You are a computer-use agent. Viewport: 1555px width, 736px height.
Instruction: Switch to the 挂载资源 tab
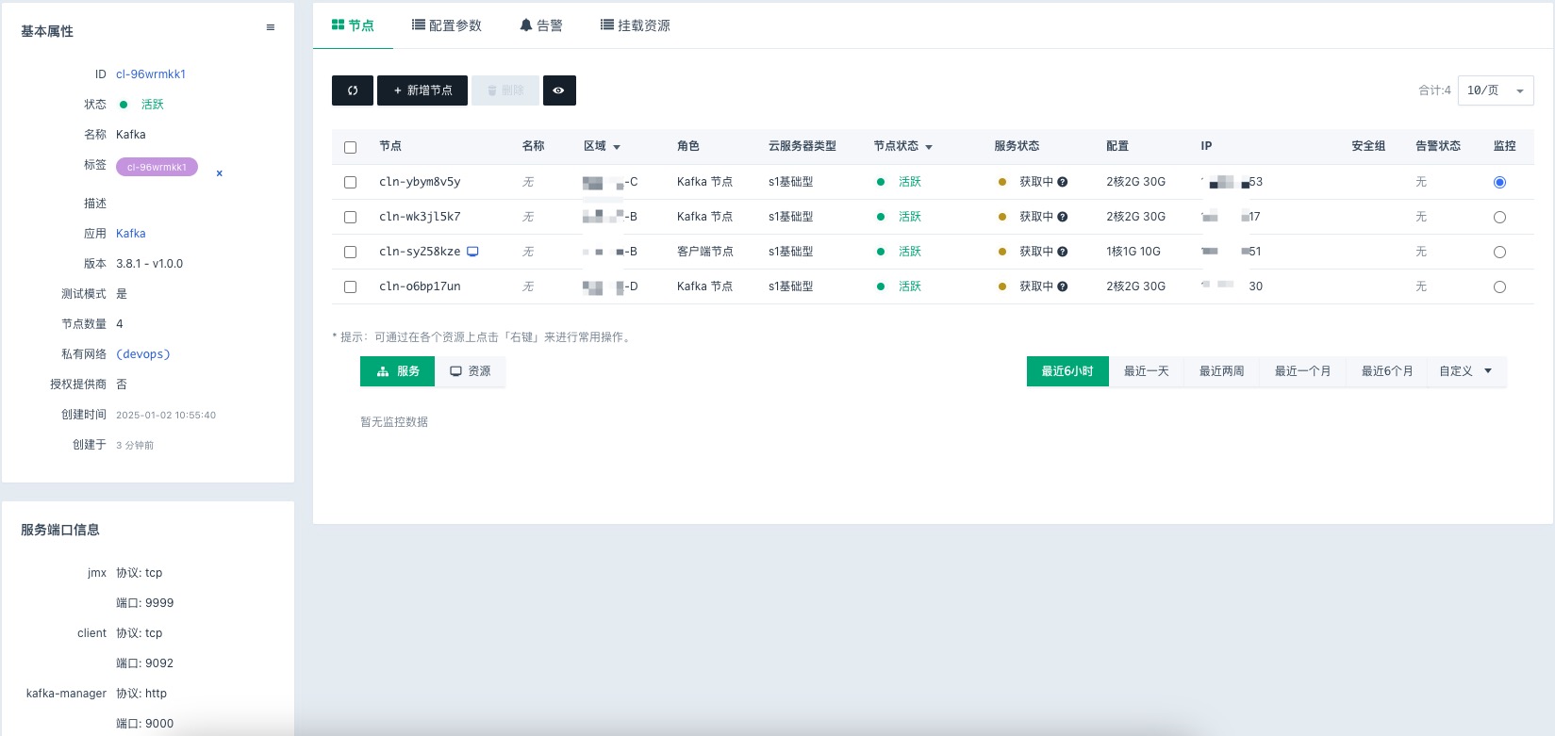[636, 25]
